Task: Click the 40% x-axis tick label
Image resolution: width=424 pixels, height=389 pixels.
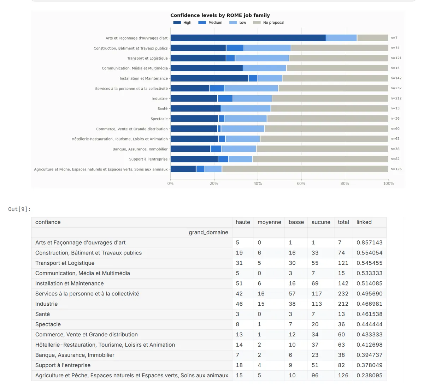Action: pyautogui.click(x=258, y=184)
